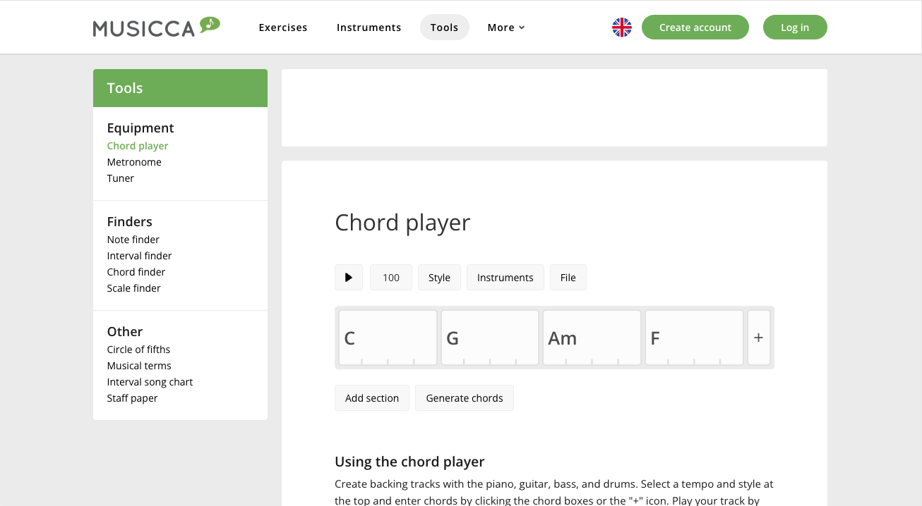The height and width of the screenshot is (506, 922).
Task: Expand the More menu
Action: click(505, 27)
